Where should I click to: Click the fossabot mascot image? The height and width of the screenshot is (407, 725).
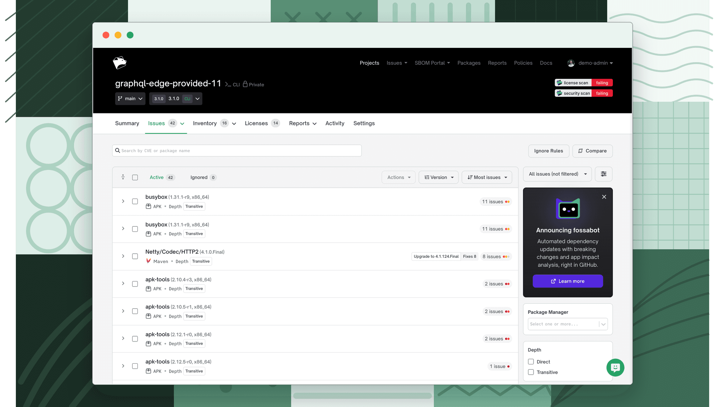click(x=568, y=209)
